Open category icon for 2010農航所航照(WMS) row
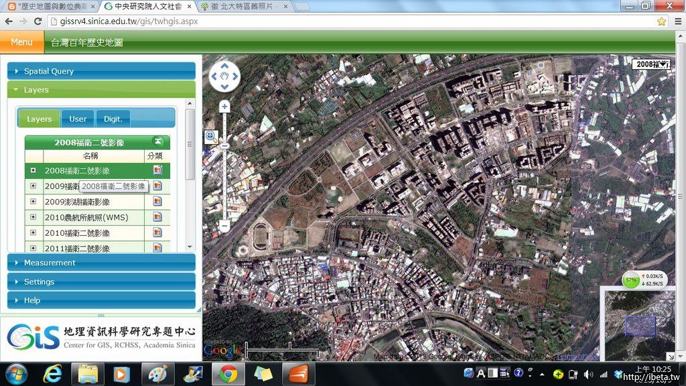The height and width of the screenshot is (386, 686). tap(157, 217)
